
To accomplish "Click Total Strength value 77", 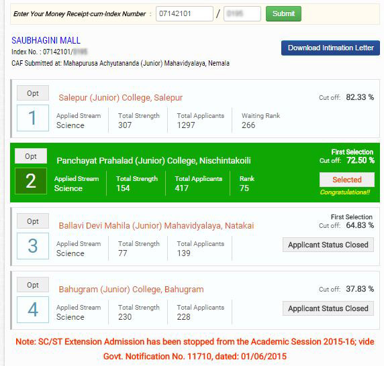I will (x=123, y=253).
